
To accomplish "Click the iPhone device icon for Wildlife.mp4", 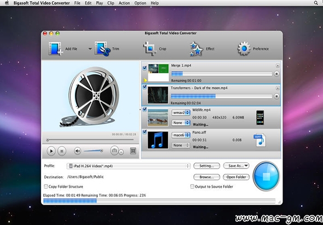I will pos(260,118).
